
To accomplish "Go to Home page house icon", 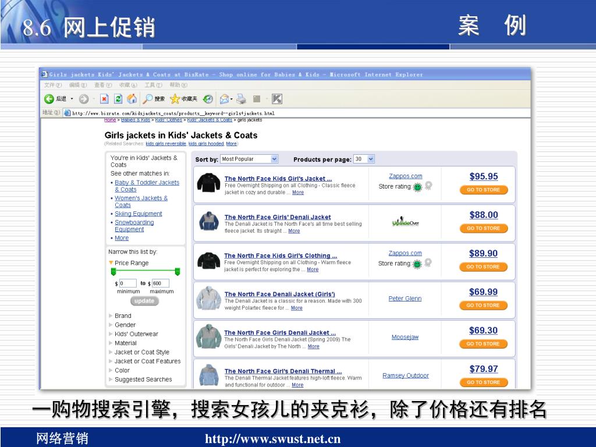I will pyautogui.click(x=132, y=99).
